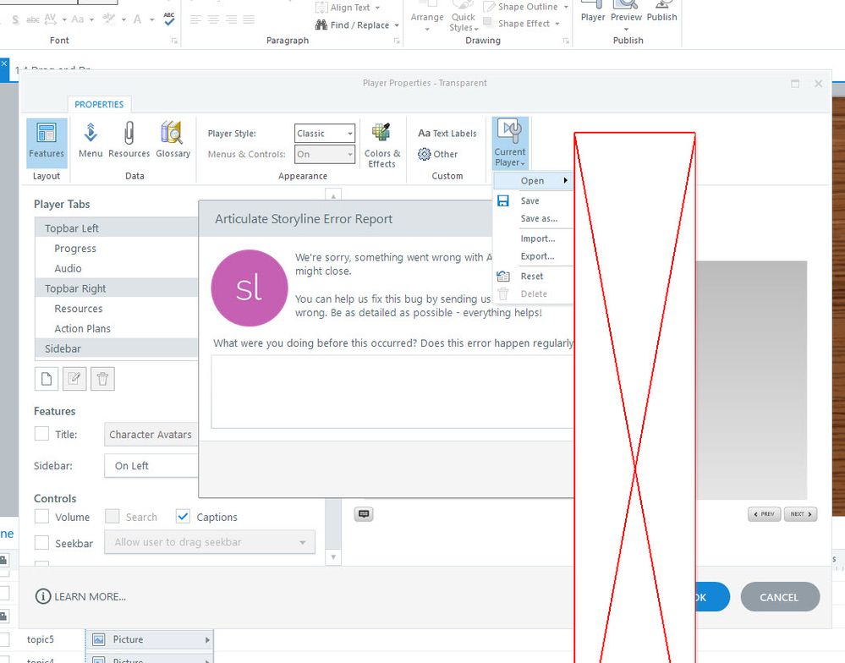This screenshot has width=845, height=663.
Task: Click the Player icon in Publish group
Action: coord(593,11)
